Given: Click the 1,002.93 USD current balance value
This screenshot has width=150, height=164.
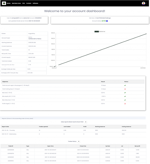Looking at the screenshot, I should coord(32,46).
